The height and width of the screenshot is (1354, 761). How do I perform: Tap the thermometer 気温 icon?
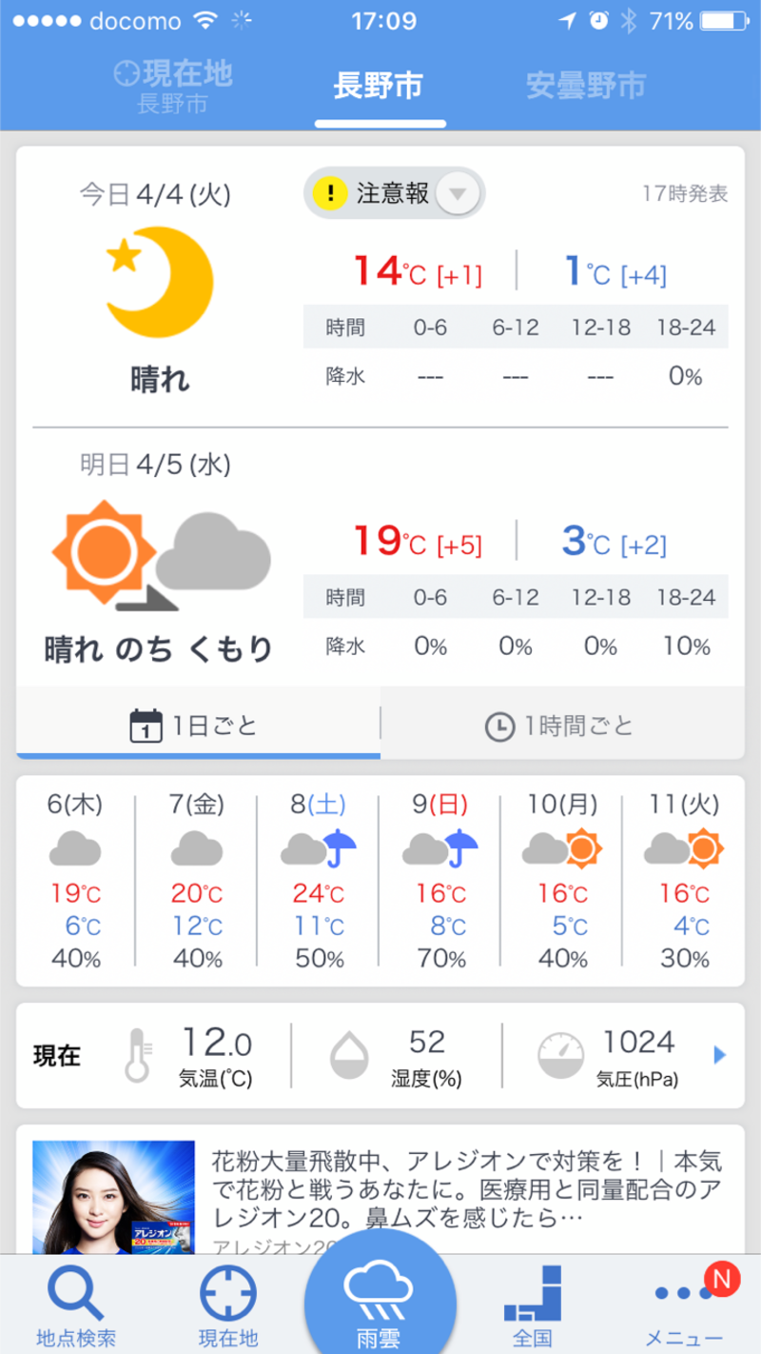coord(137,1053)
